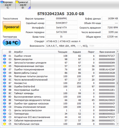Screen dimensions: 119x128
Task: Select the yellow status icon for attribute 05
Action: click(4, 66)
